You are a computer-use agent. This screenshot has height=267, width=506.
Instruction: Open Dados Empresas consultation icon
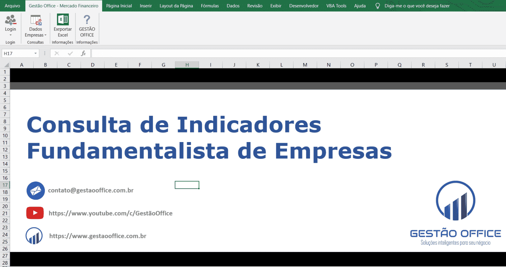pos(36,20)
